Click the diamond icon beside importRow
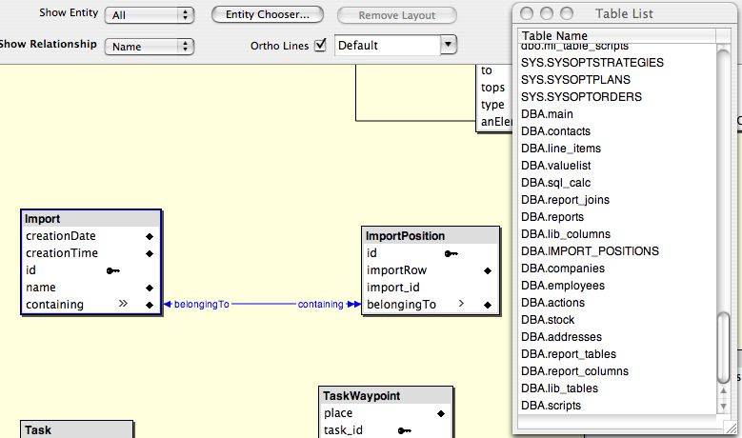Screen dimensions: 742x438 (488, 270)
